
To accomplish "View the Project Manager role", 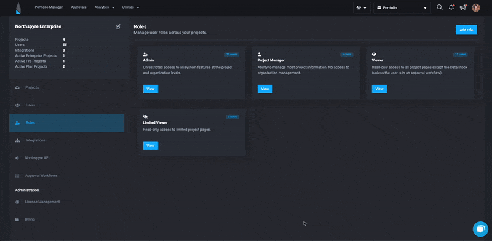I will point(265,89).
